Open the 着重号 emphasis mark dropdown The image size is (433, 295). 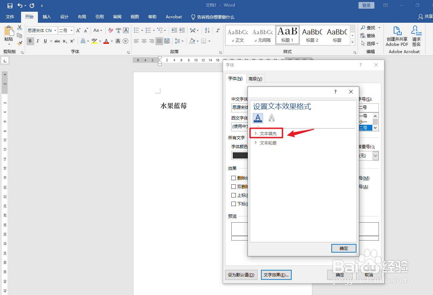(375, 156)
